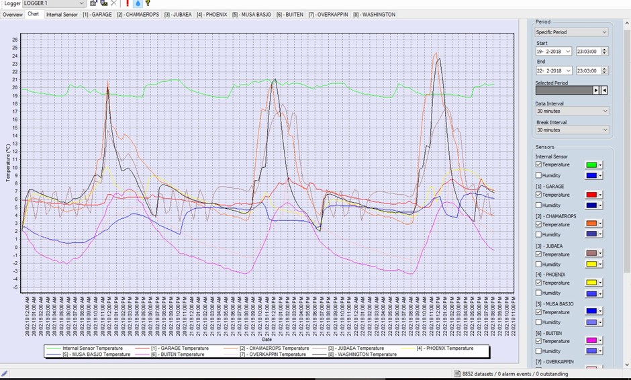Click the Selected Period forward arrow button
Image resolution: width=631 pixels, height=380 pixels.
tap(595, 90)
